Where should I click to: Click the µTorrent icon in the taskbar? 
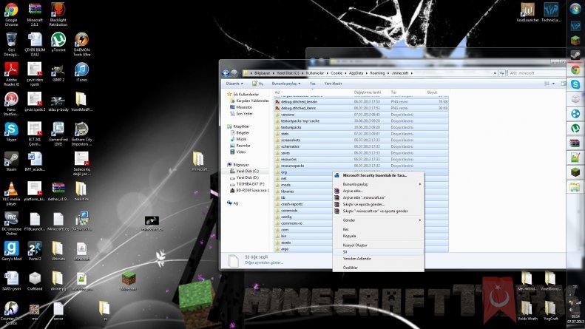(575, 129)
